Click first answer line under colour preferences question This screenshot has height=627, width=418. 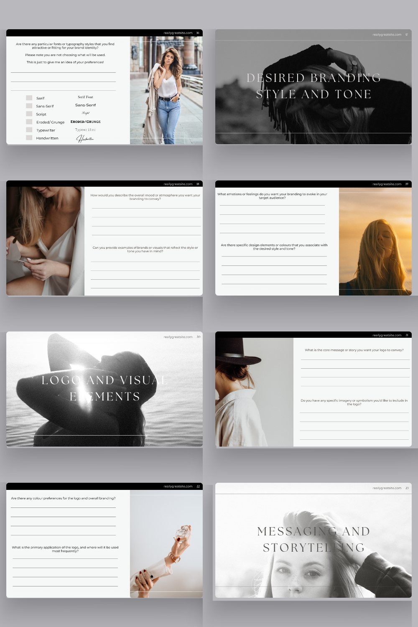(63, 507)
